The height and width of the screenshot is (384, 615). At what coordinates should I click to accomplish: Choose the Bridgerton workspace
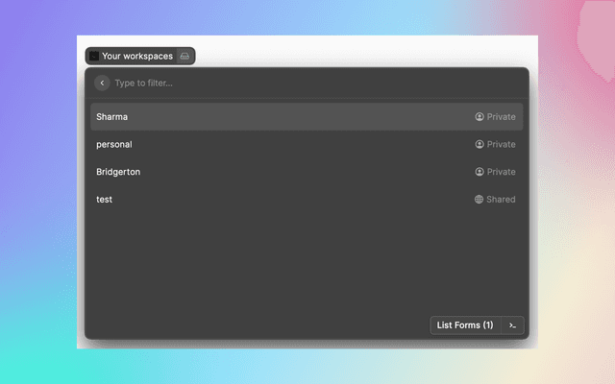click(x=119, y=173)
